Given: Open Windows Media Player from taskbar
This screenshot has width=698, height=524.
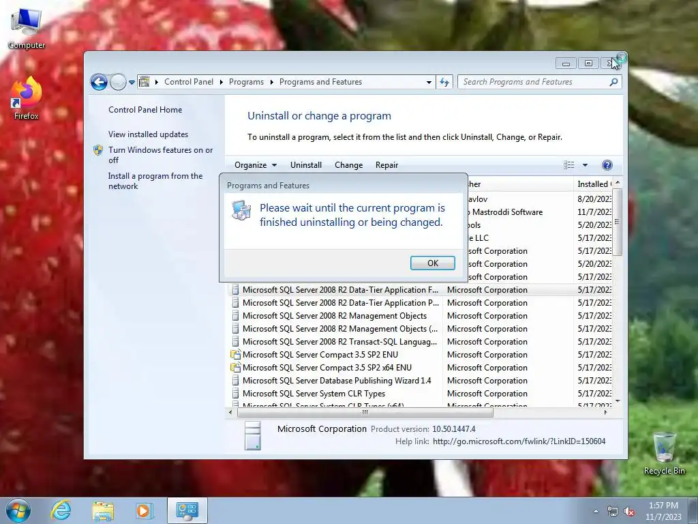Looking at the screenshot, I should pos(144,511).
